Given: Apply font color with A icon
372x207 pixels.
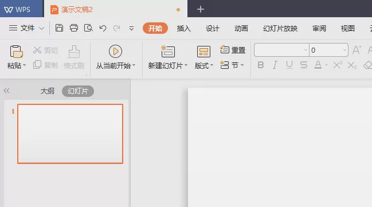Looking at the screenshot, I should [318, 65].
